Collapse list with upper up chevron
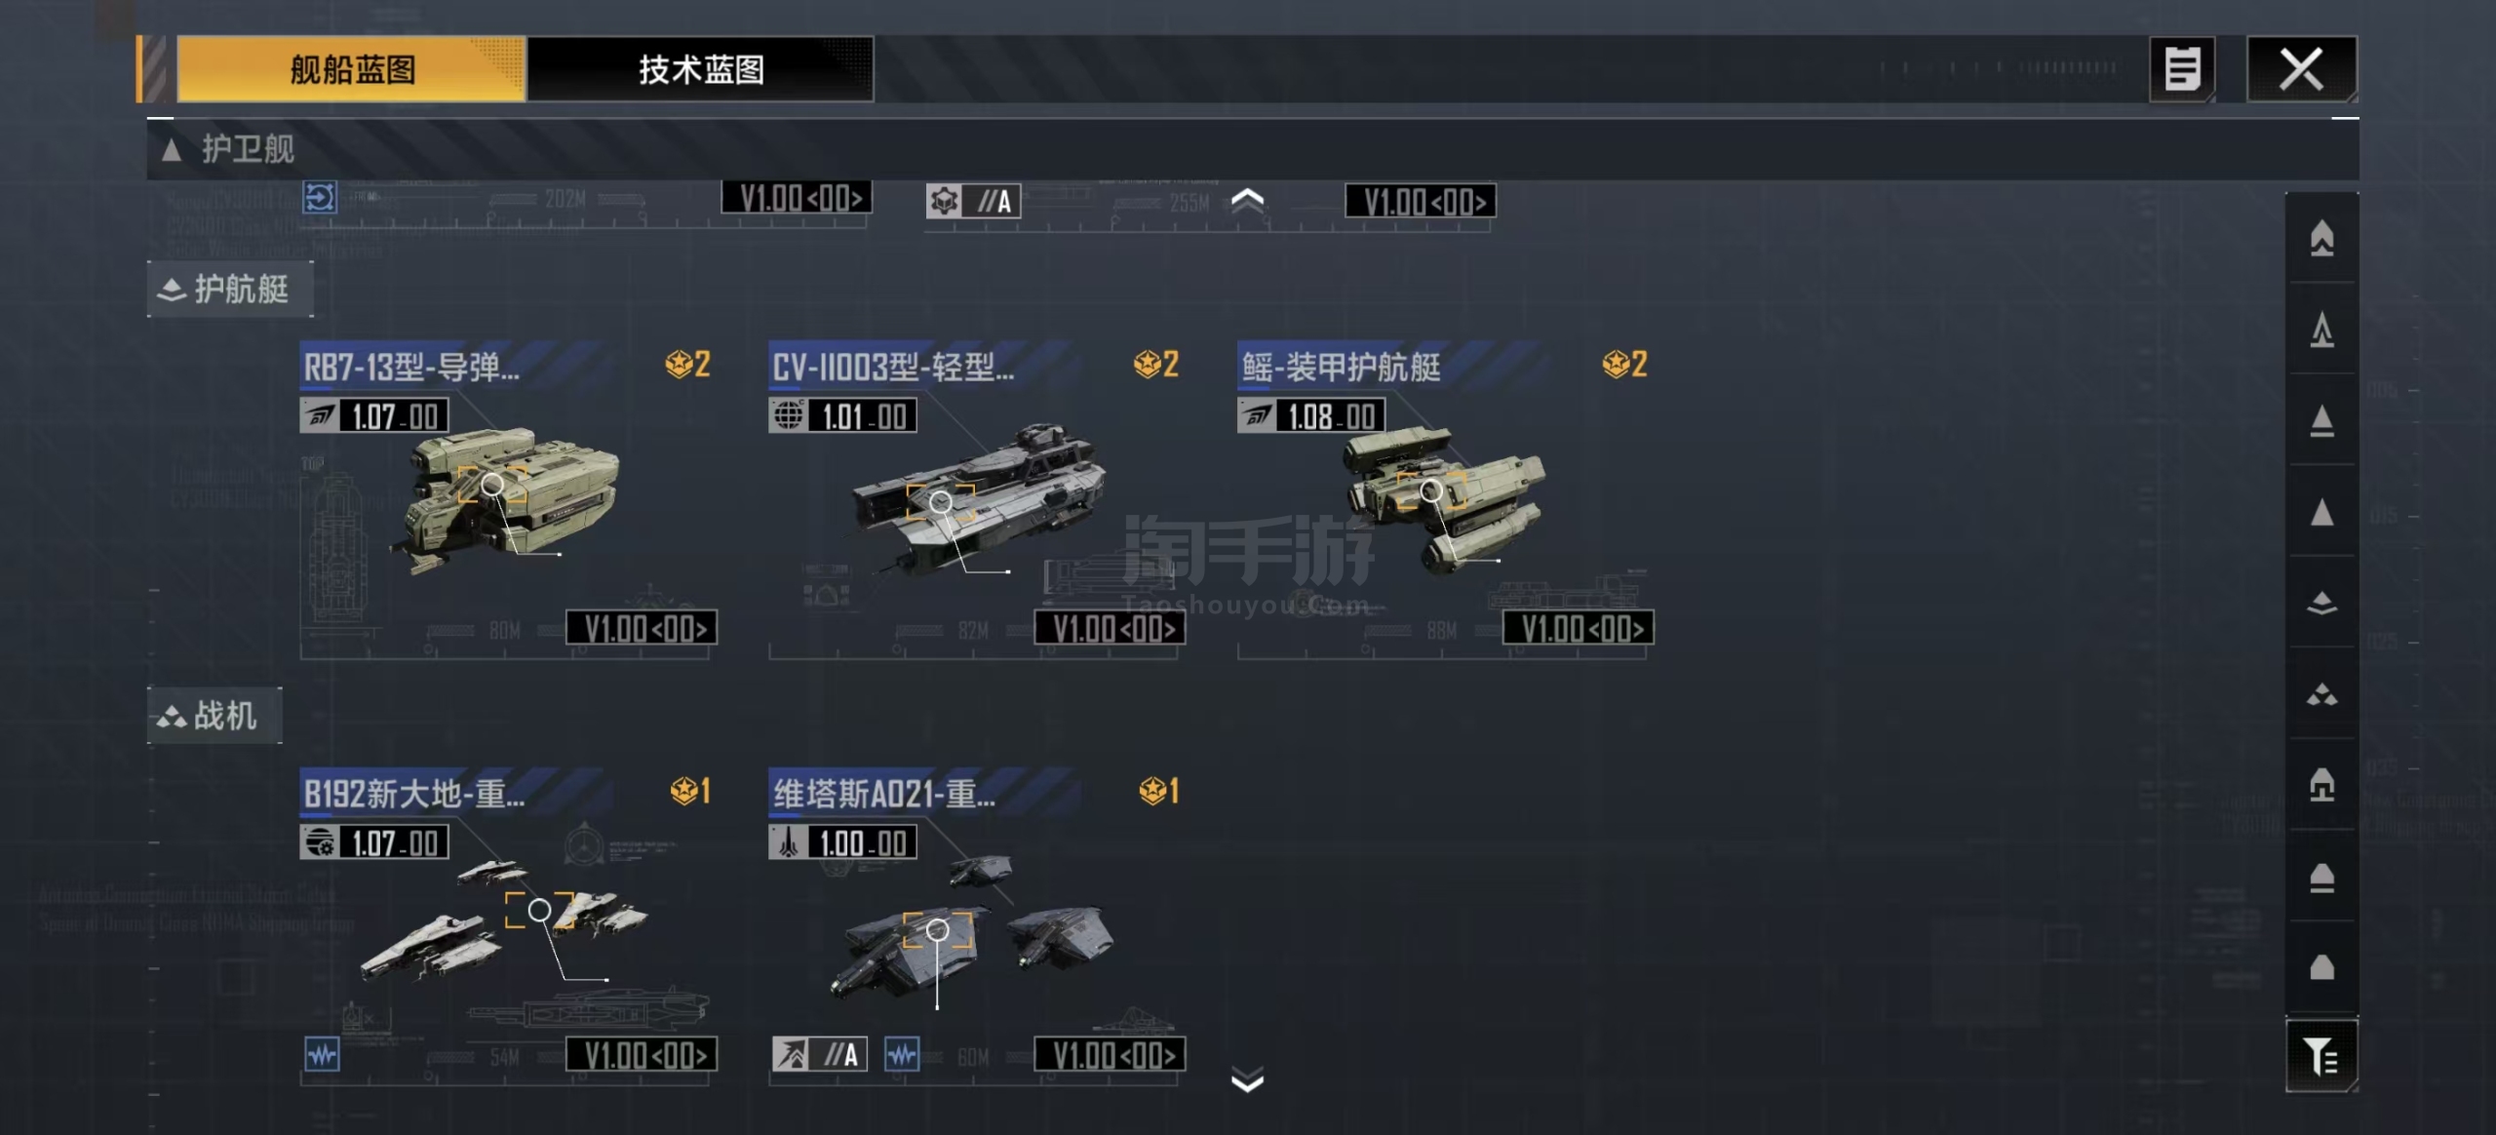This screenshot has width=2496, height=1135. click(1247, 201)
